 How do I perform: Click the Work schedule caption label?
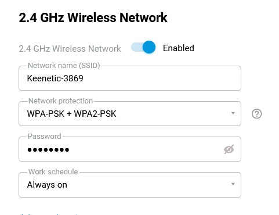[53, 172]
